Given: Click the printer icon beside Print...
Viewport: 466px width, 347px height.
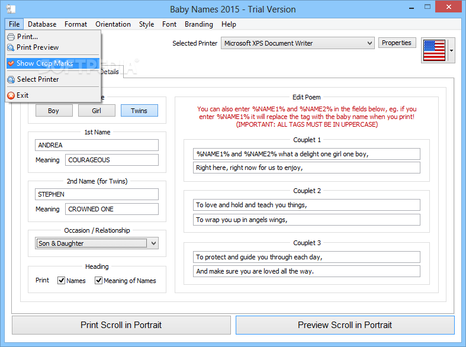Looking at the screenshot, I should click(x=11, y=37).
